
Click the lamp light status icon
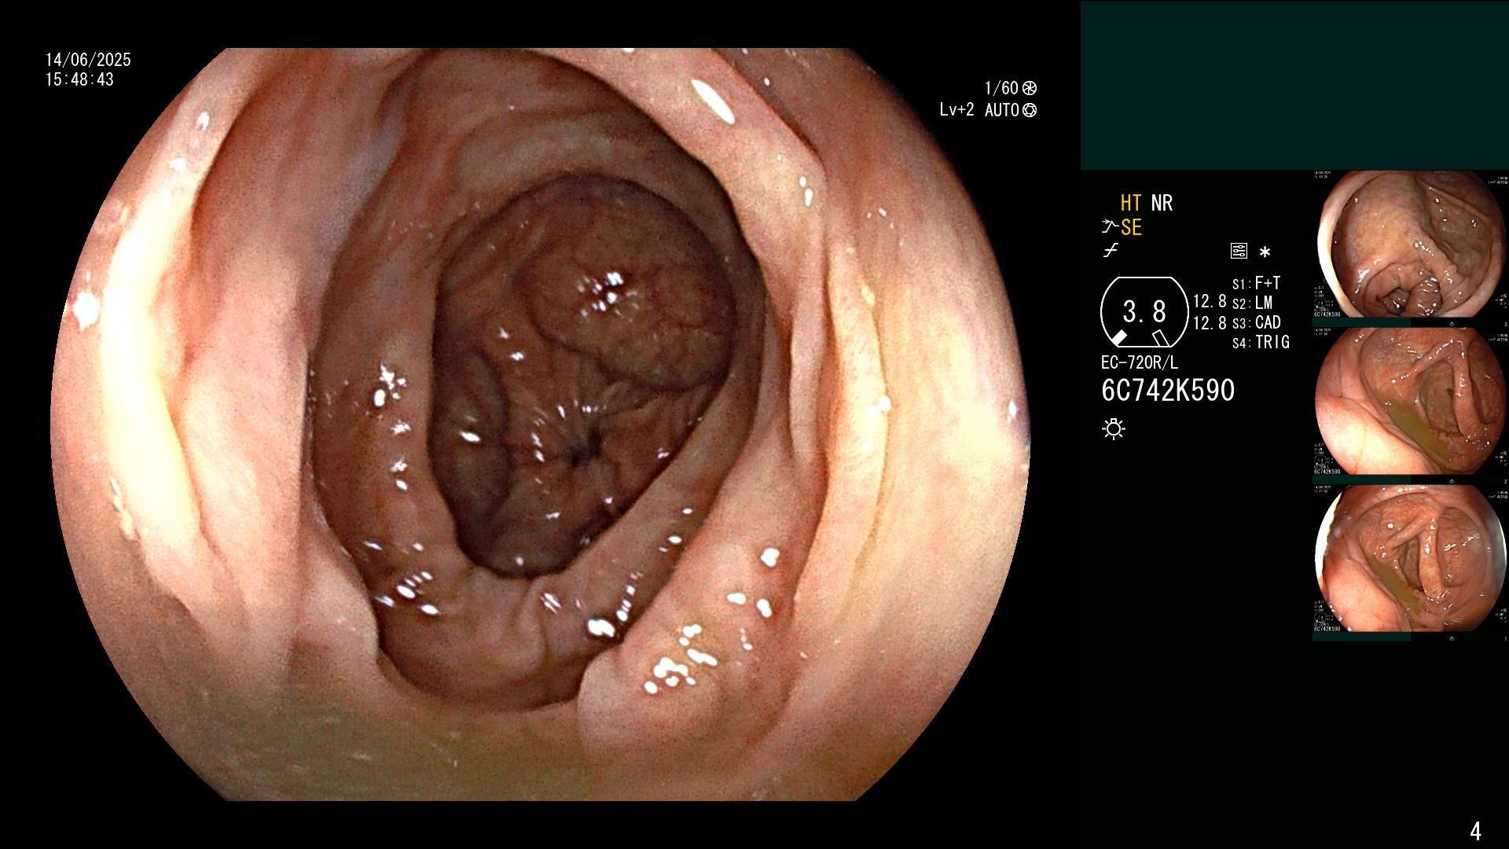point(1114,428)
